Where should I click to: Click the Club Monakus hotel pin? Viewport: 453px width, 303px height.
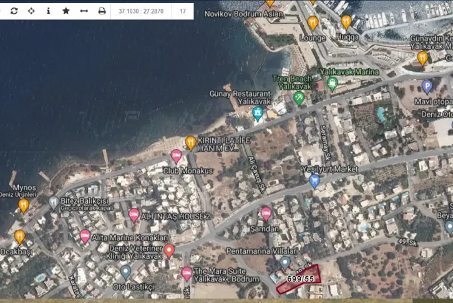tap(176, 157)
